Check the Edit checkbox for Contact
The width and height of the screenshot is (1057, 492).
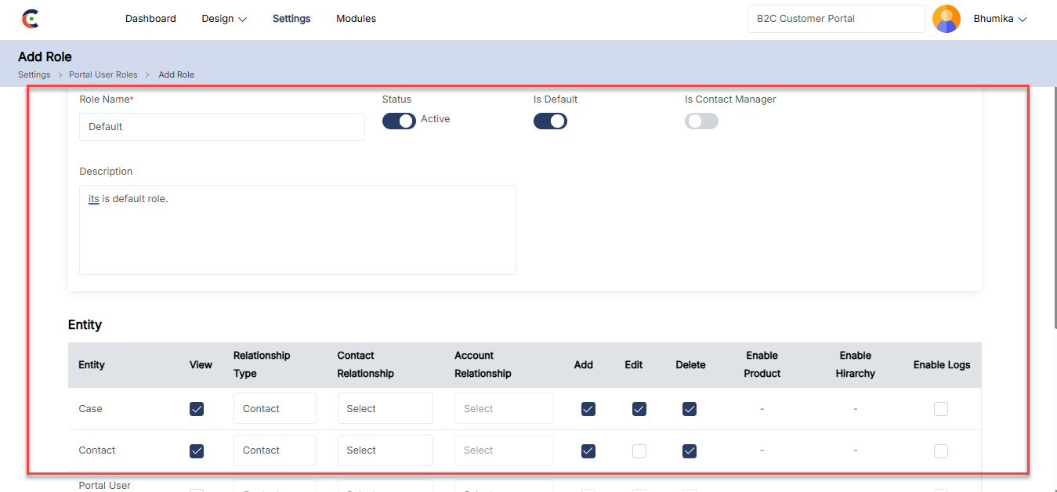pyautogui.click(x=639, y=450)
